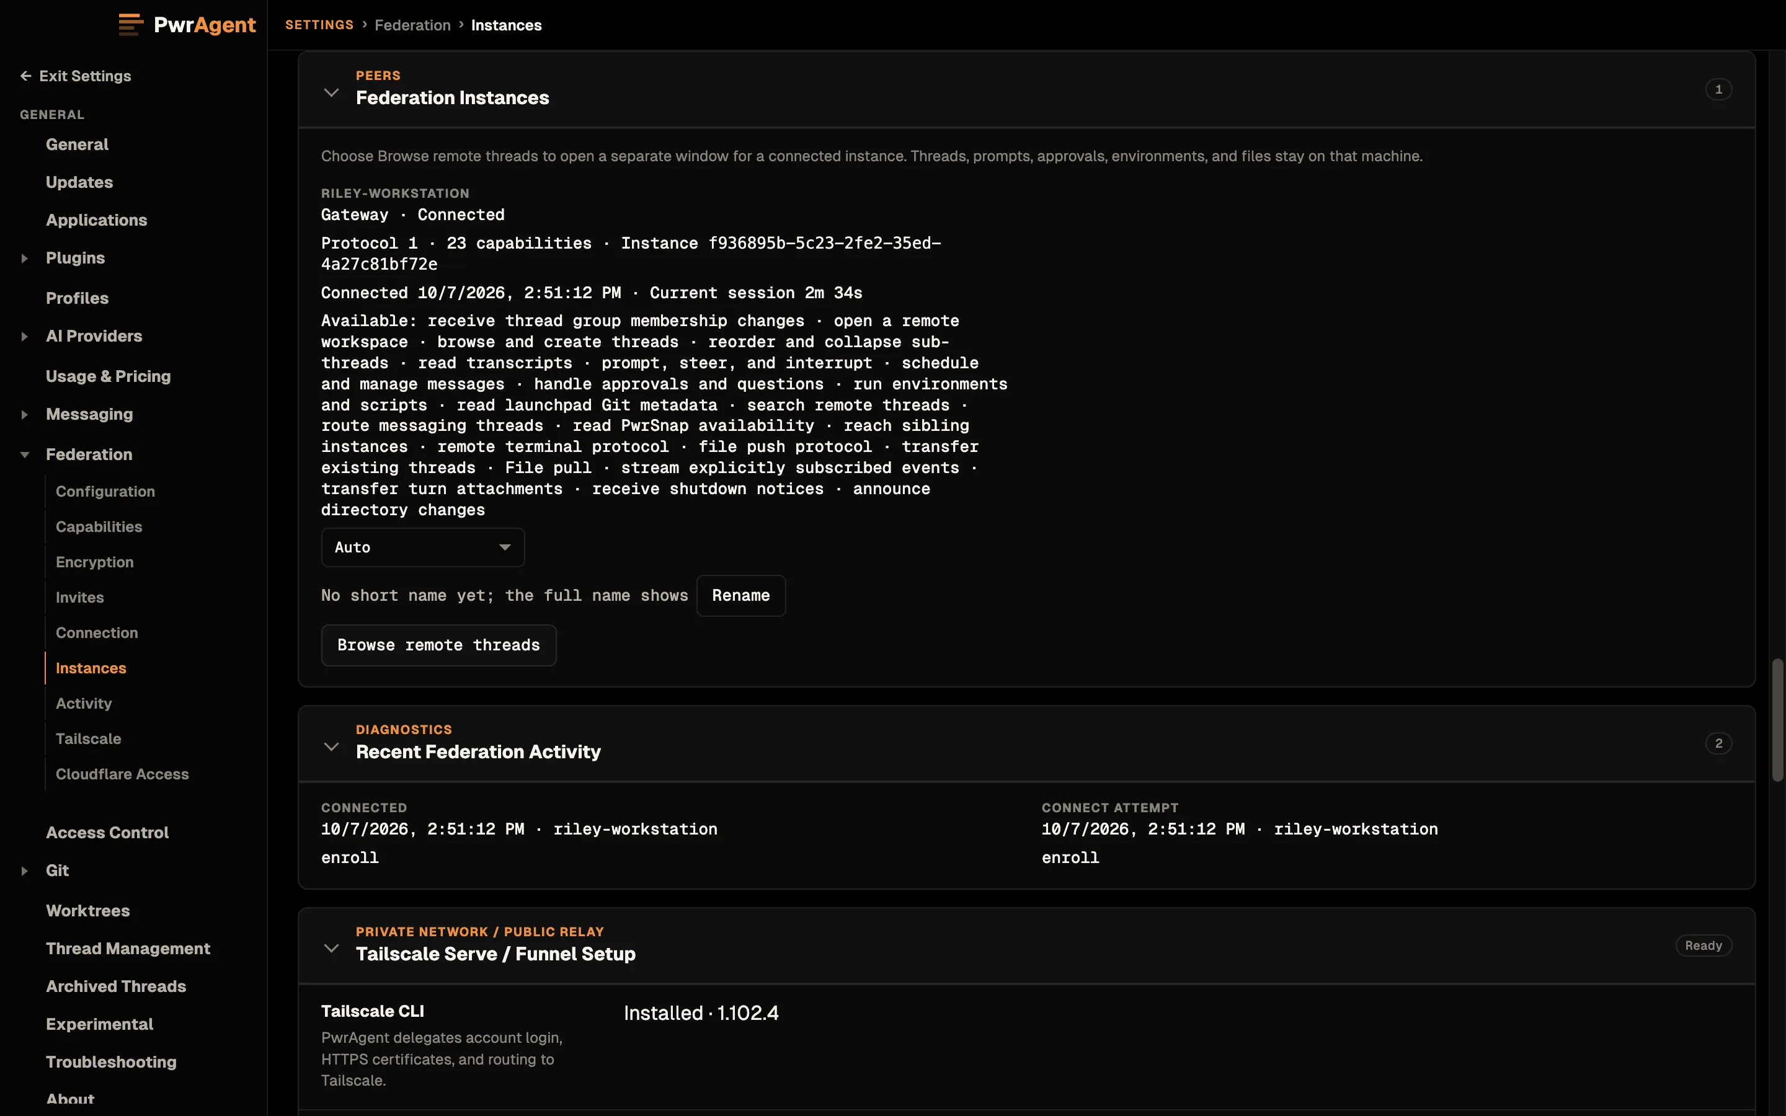Open Troubleshooting settings page

pyautogui.click(x=111, y=1062)
